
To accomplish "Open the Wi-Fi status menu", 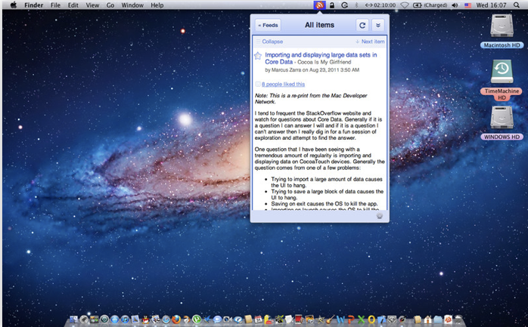I will [405, 5].
